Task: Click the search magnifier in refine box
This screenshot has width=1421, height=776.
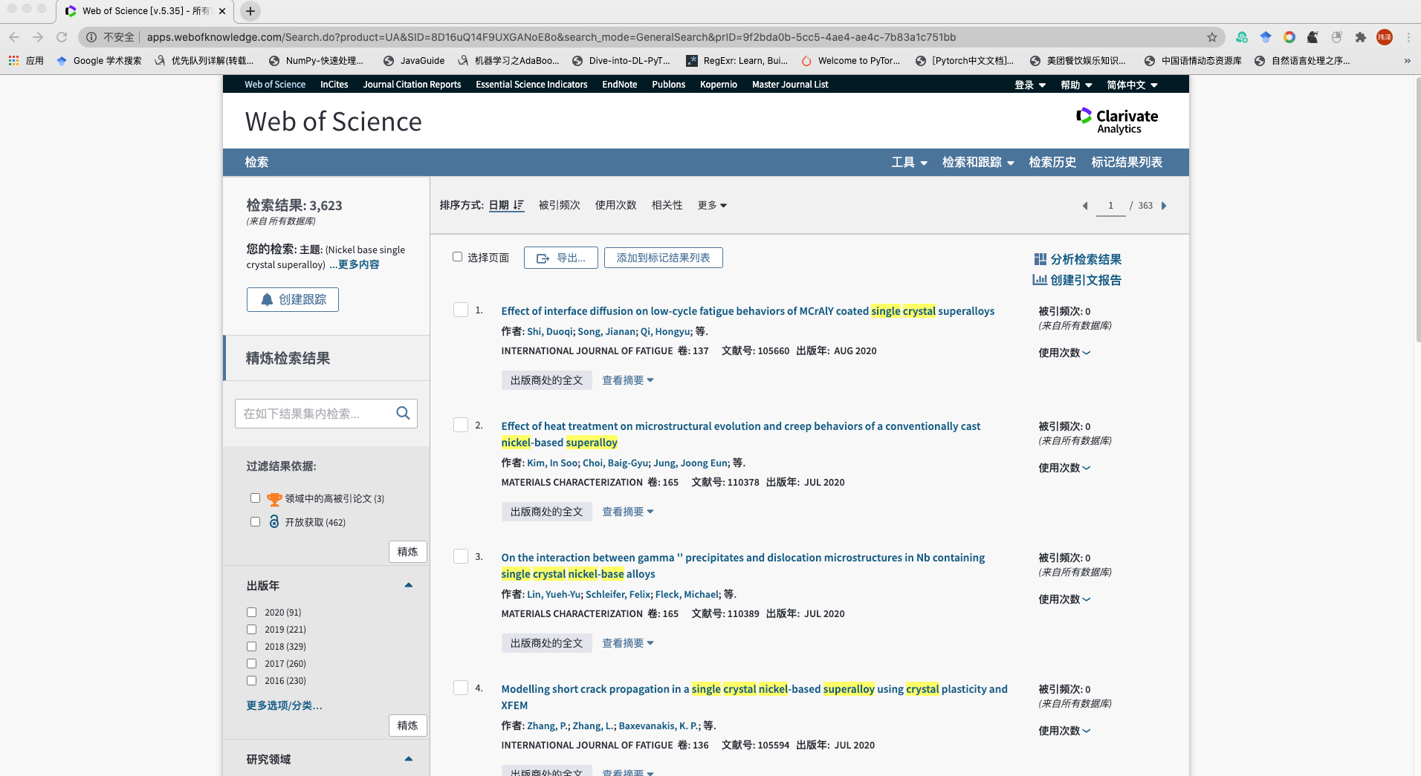Action: point(403,414)
